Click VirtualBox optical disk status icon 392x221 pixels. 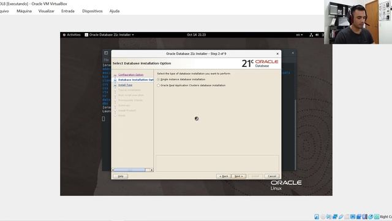tap(323, 217)
